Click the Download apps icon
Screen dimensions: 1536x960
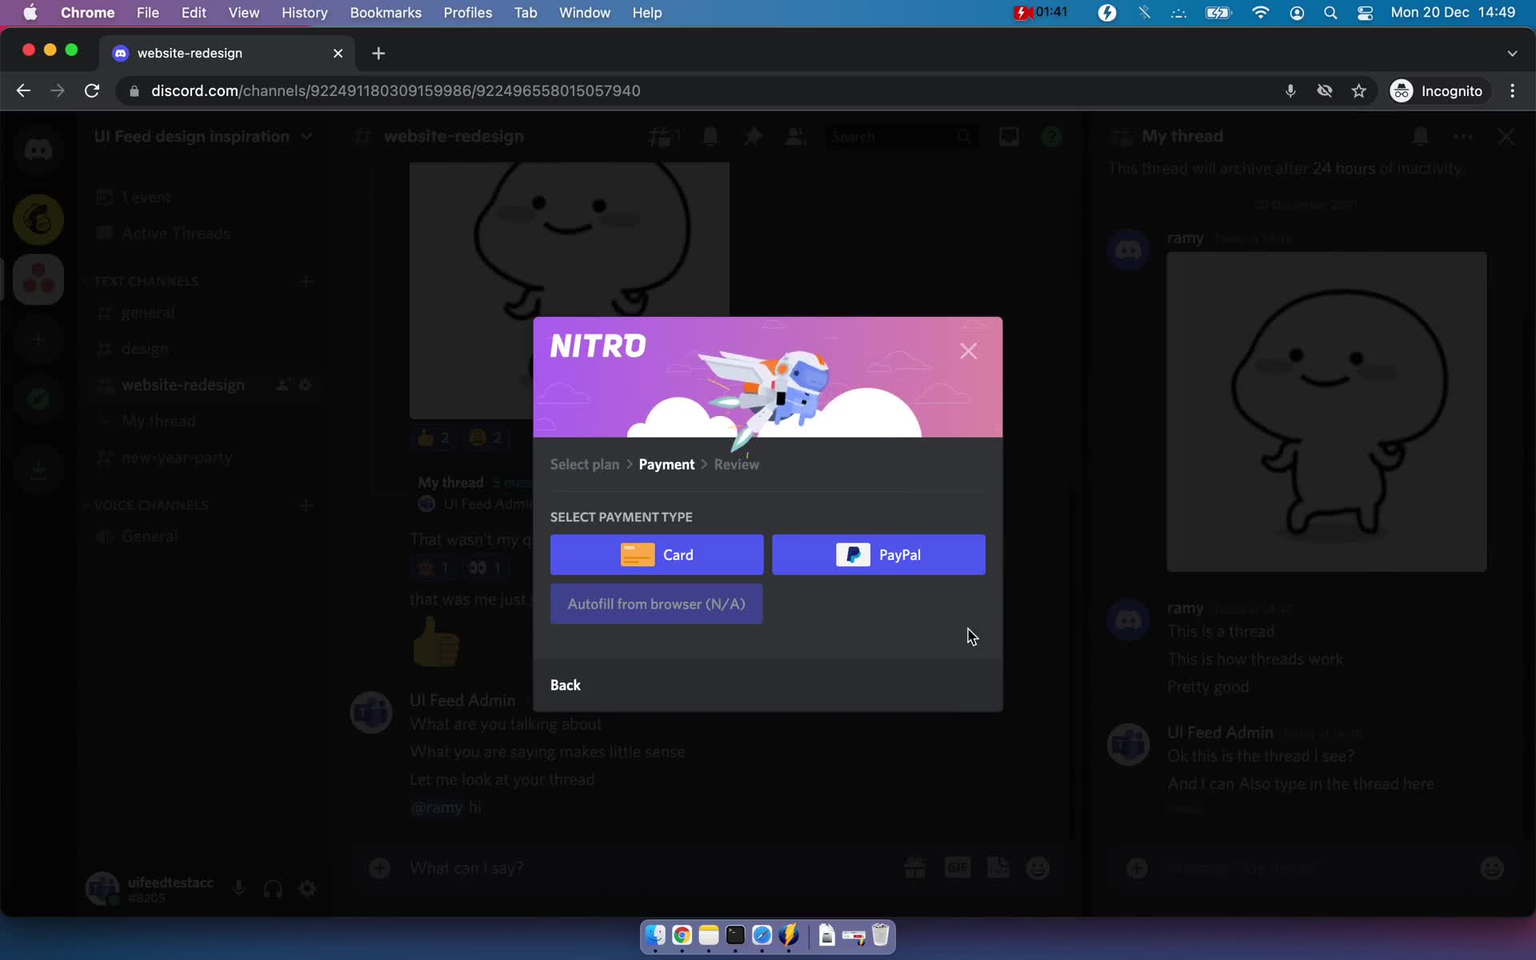click(x=38, y=469)
